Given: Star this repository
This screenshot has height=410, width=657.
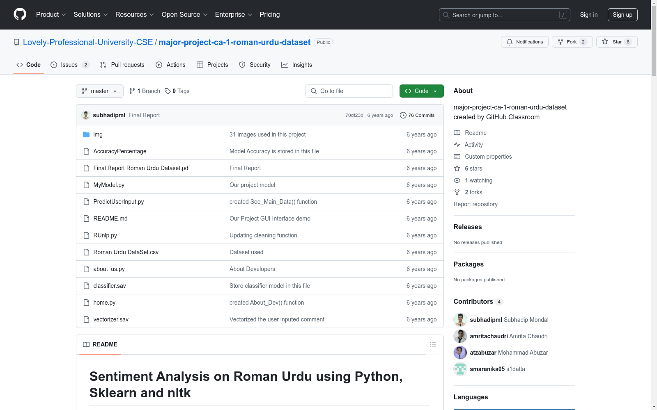Looking at the screenshot, I should pos(617,42).
